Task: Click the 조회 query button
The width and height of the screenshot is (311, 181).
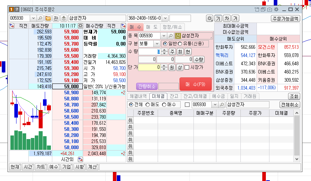Action: [294, 96]
